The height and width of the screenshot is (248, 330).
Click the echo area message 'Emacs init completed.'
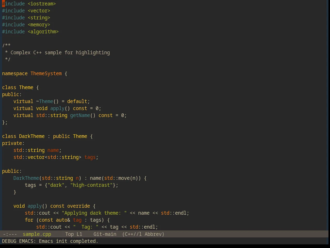click(x=69, y=241)
